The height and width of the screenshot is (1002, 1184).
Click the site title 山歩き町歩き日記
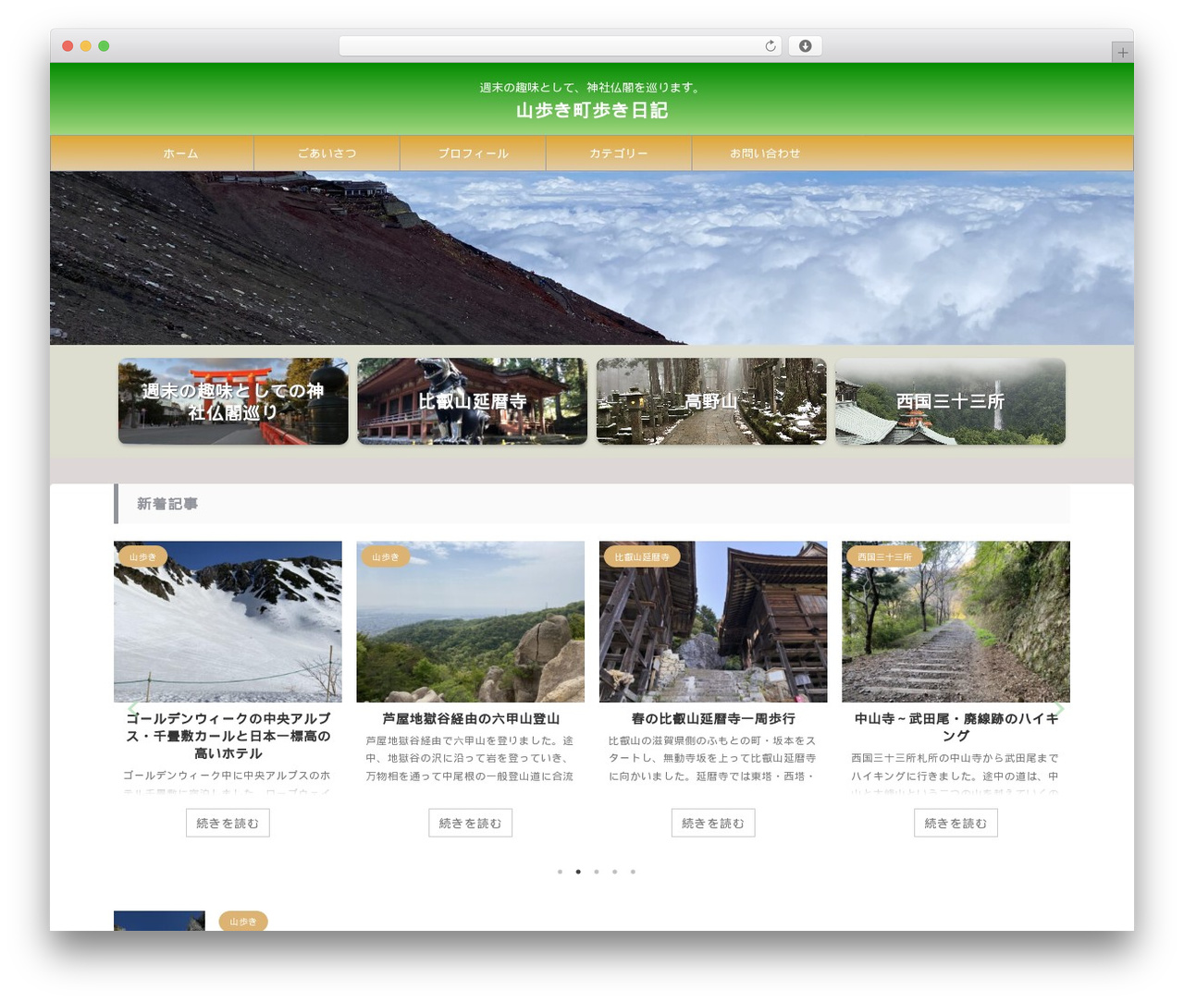click(592, 110)
